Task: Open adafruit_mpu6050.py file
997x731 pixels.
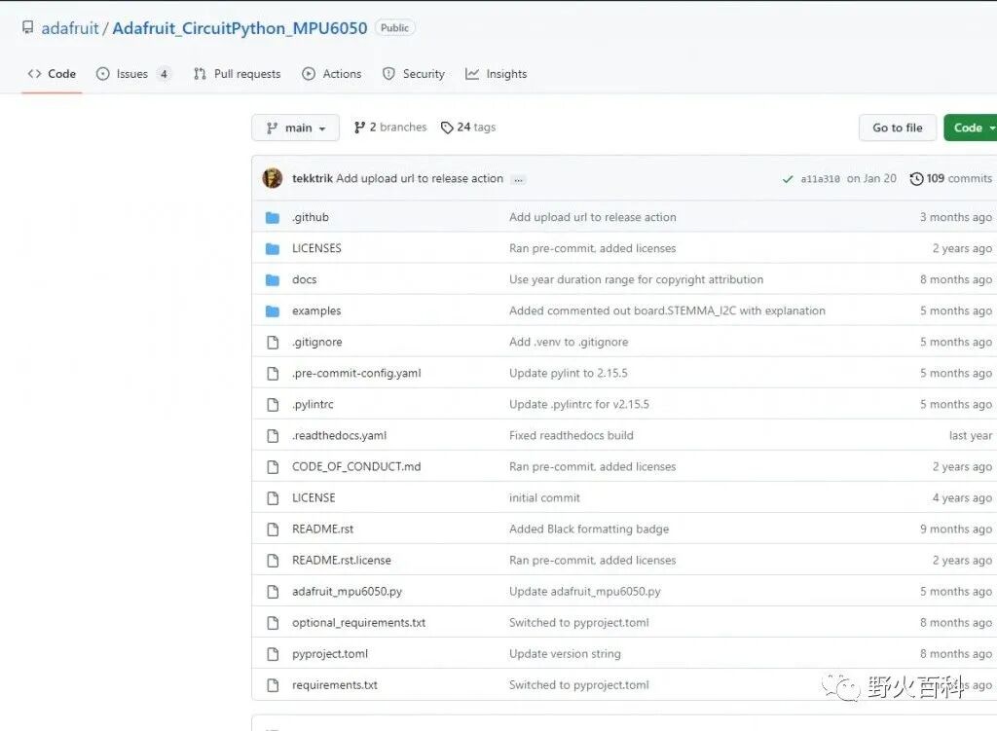Action: 348,591
